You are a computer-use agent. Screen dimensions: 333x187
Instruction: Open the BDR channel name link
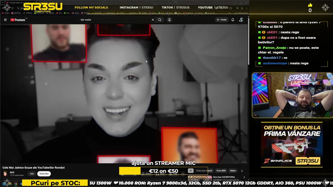point(12,172)
